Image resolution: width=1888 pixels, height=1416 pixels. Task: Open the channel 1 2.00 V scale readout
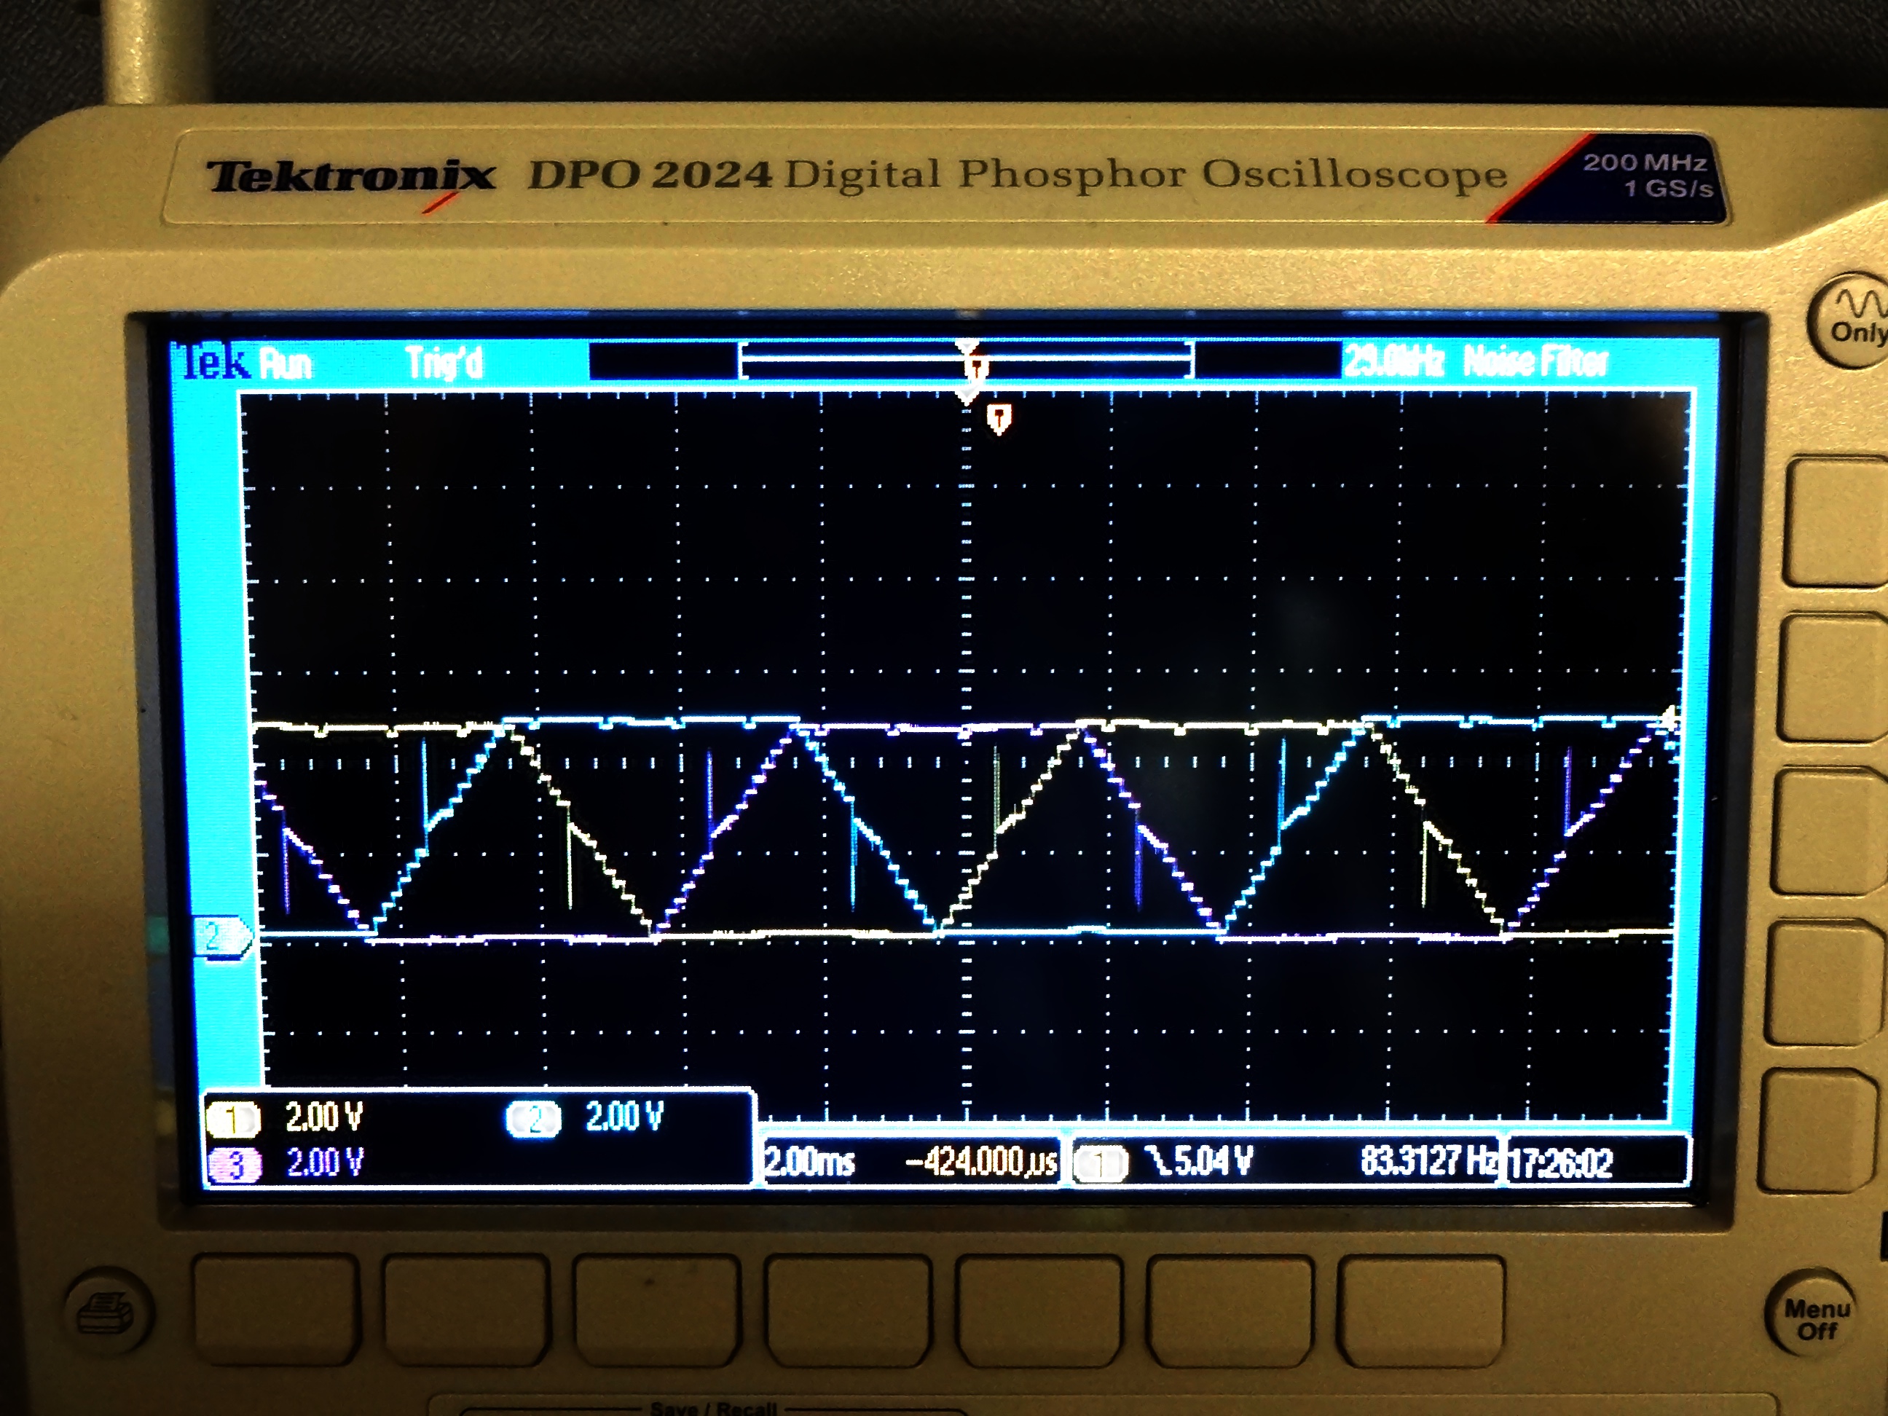click(x=324, y=1117)
